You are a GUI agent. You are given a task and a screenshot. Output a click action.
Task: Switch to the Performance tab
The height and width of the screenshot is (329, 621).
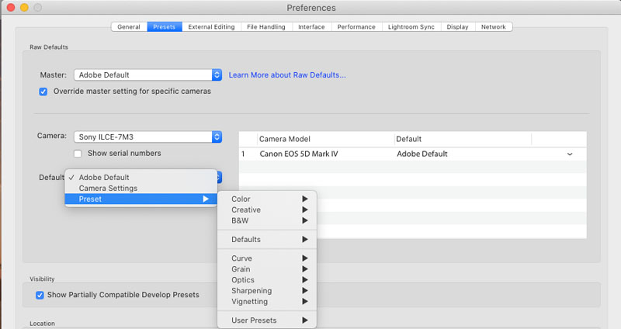pos(356,27)
